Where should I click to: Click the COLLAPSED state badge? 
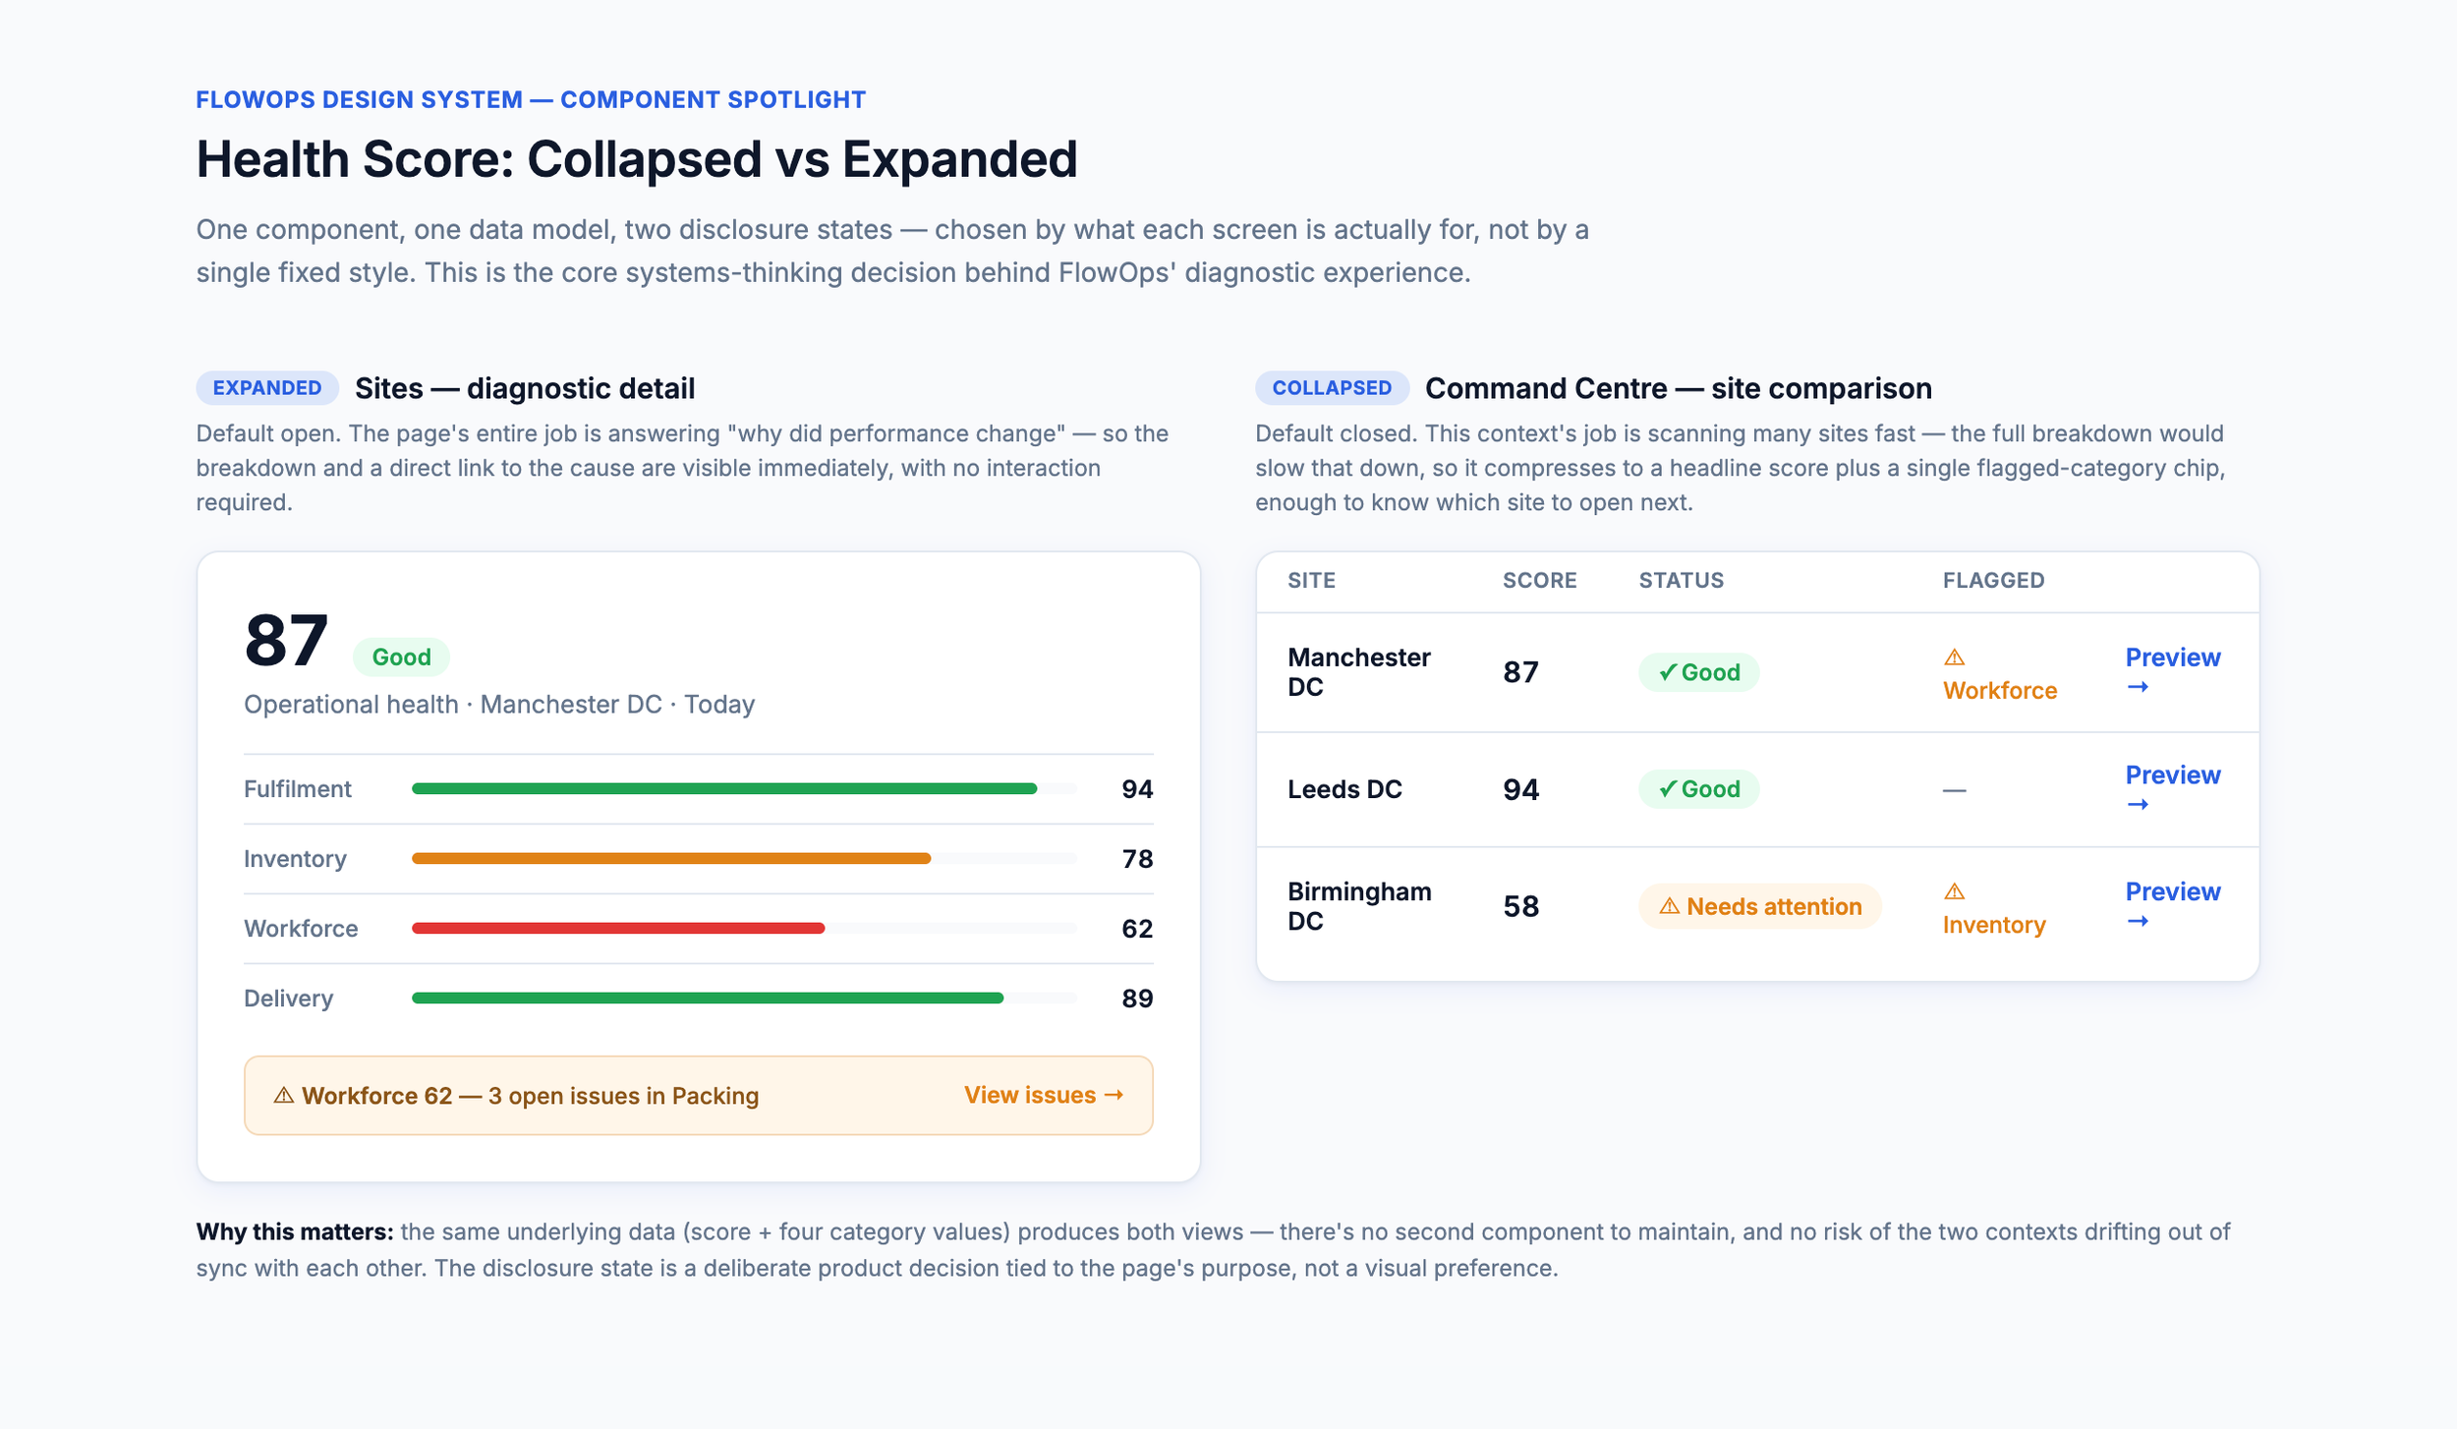click(1332, 388)
